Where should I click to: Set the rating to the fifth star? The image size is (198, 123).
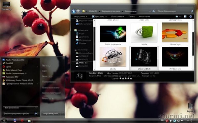click(131, 78)
